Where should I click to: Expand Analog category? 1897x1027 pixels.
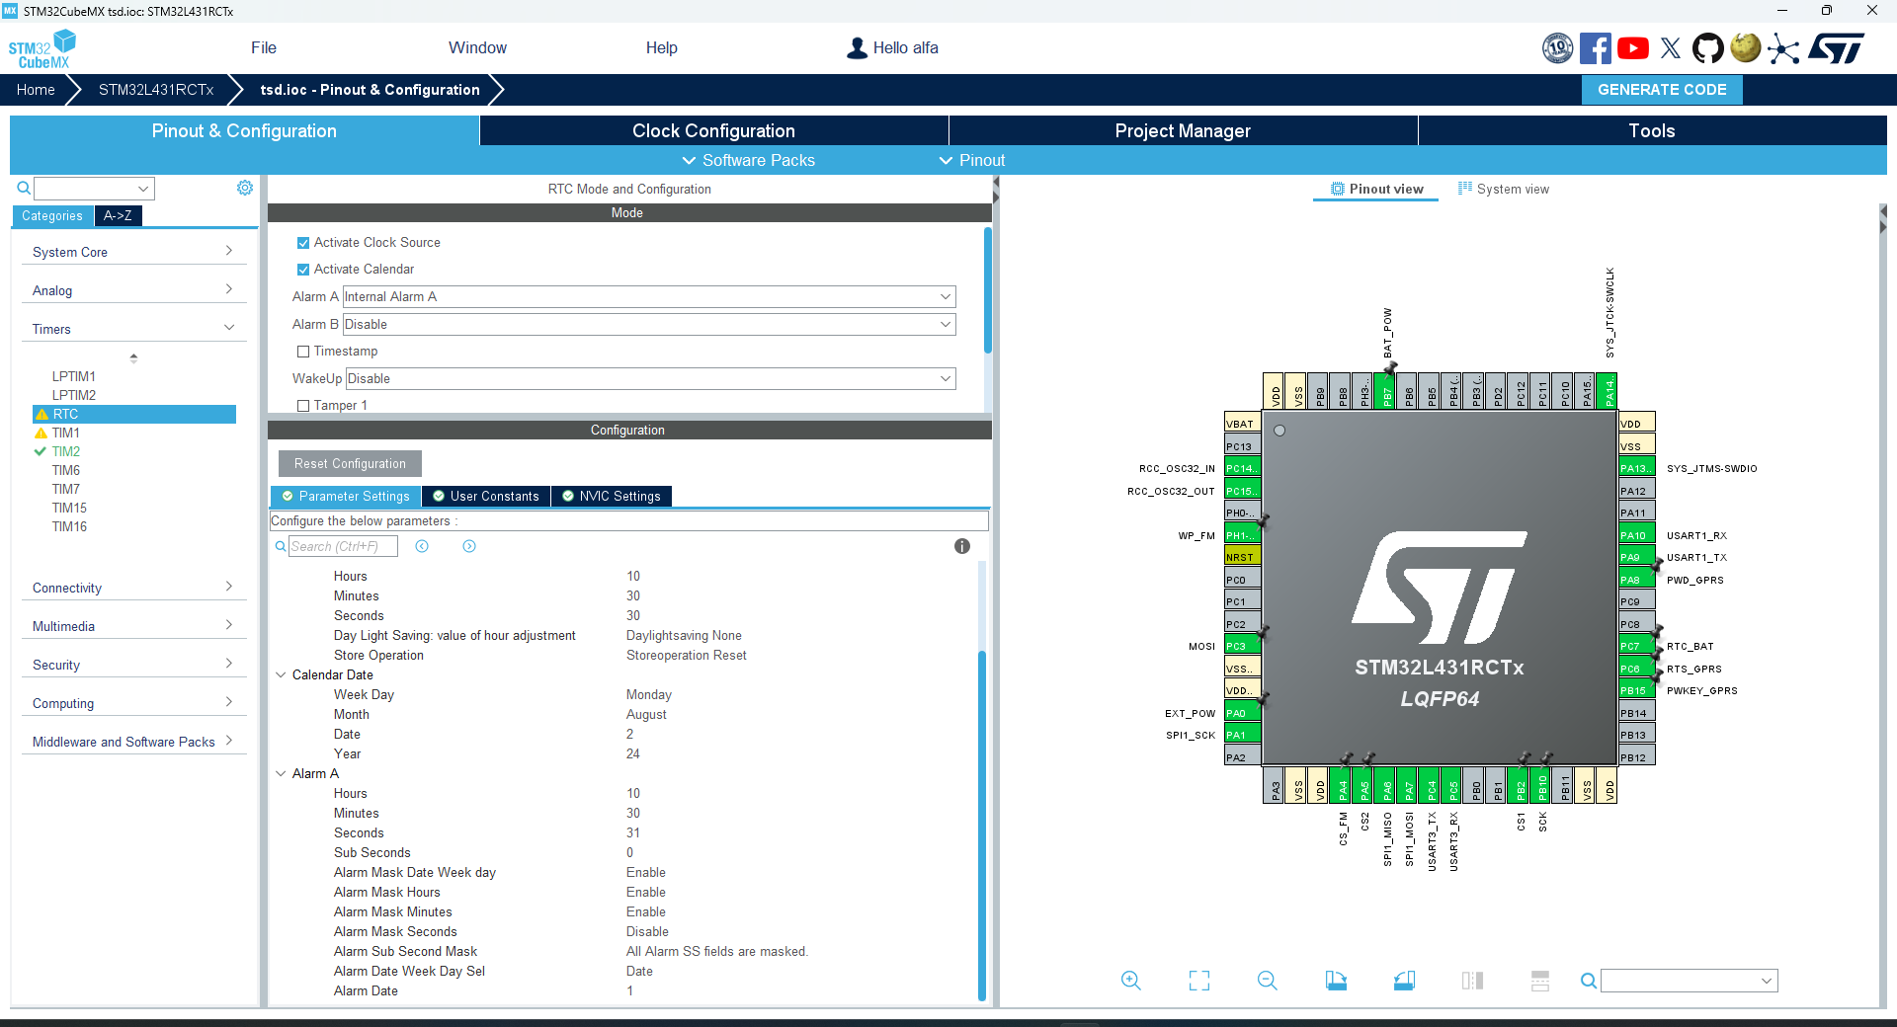coord(133,290)
